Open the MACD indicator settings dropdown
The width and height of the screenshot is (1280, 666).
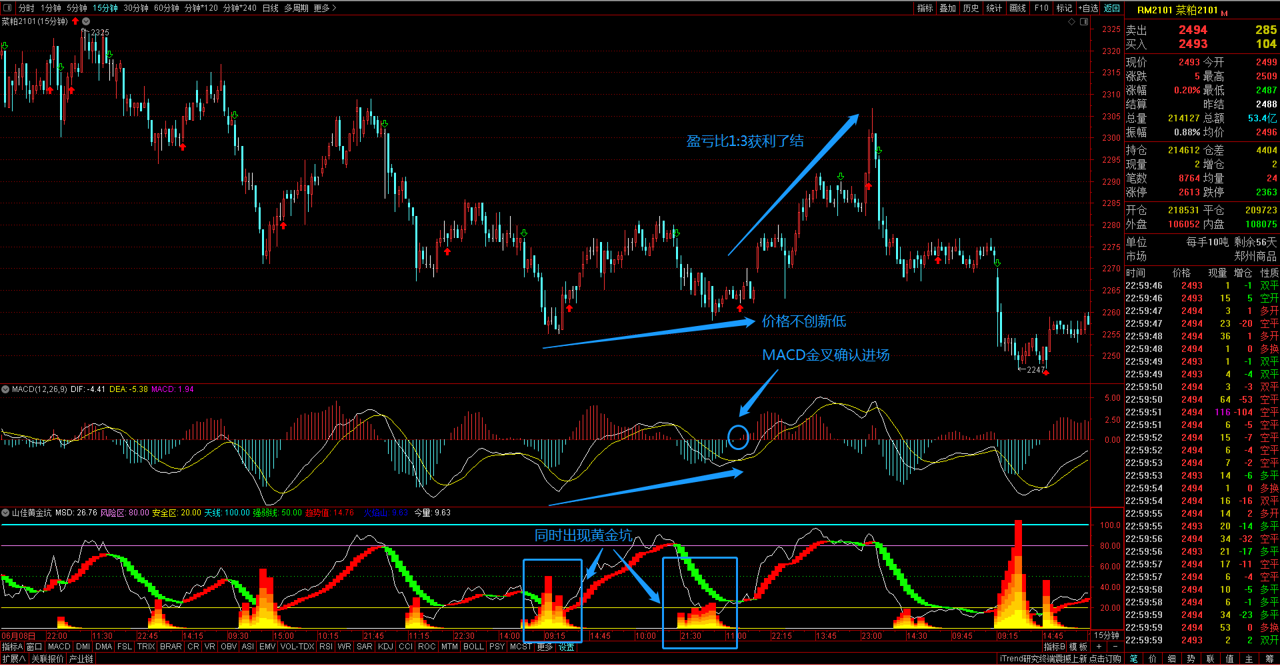5,389
